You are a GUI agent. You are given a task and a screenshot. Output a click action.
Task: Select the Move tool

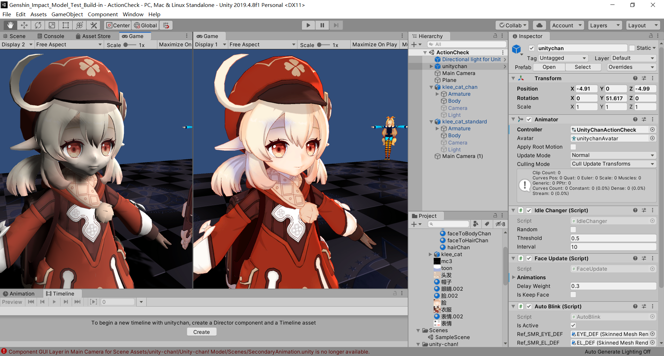24,25
